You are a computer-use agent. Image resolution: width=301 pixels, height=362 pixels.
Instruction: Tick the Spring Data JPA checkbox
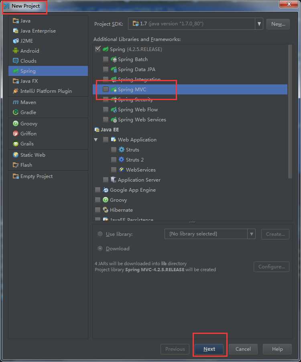point(106,69)
